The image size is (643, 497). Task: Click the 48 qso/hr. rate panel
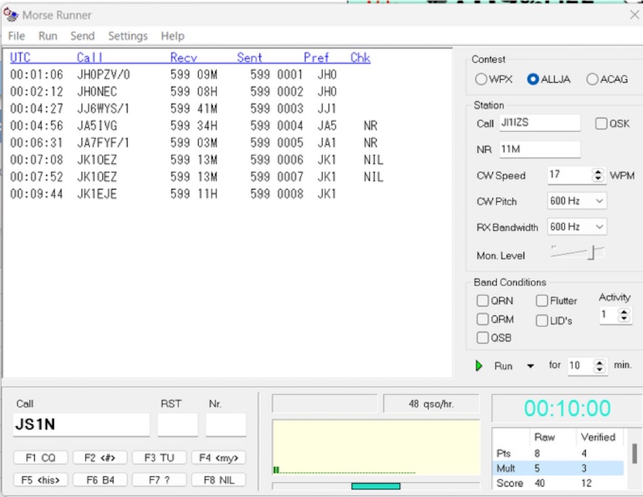431,404
